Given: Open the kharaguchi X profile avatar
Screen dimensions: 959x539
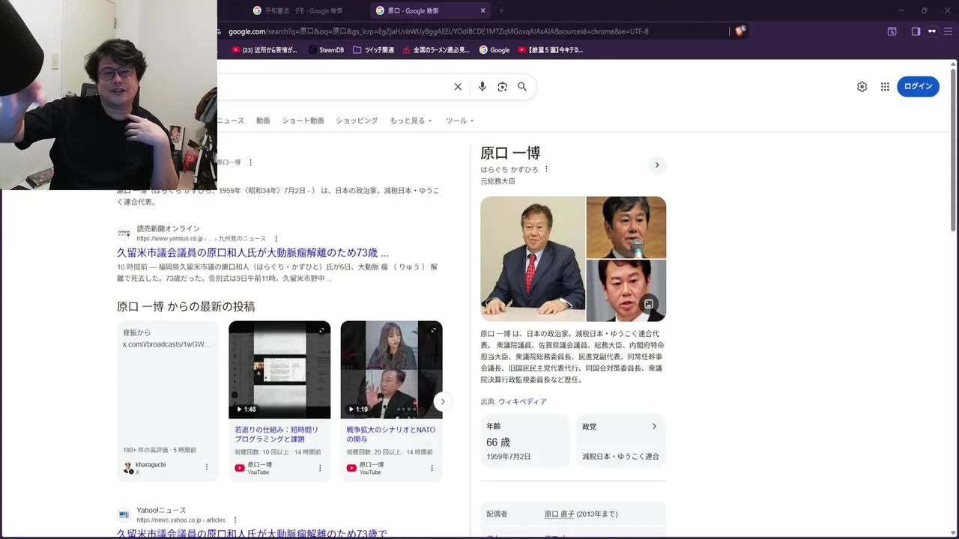Looking at the screenshot, I should tap(128, 468).
